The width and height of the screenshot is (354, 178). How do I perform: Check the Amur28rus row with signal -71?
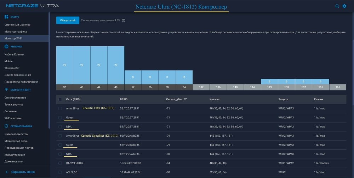point(60,108)
